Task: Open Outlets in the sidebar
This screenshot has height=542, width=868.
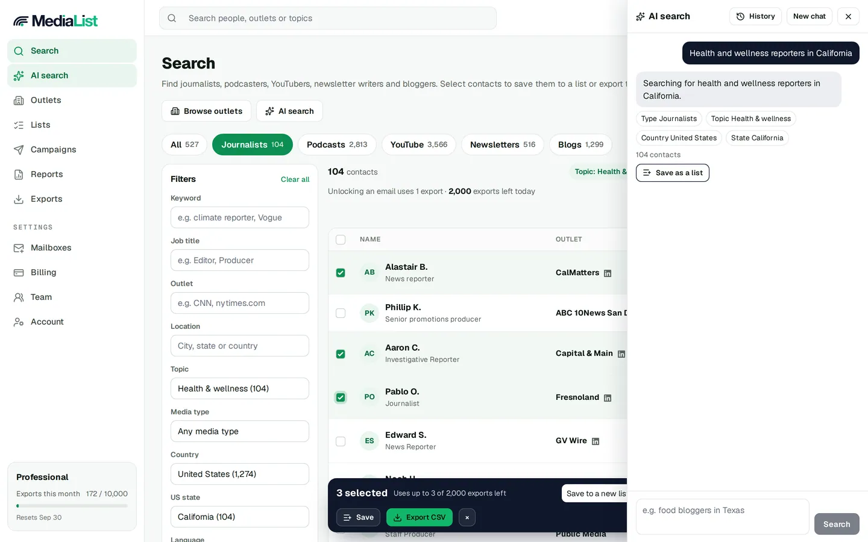Action: click(72, 100)
